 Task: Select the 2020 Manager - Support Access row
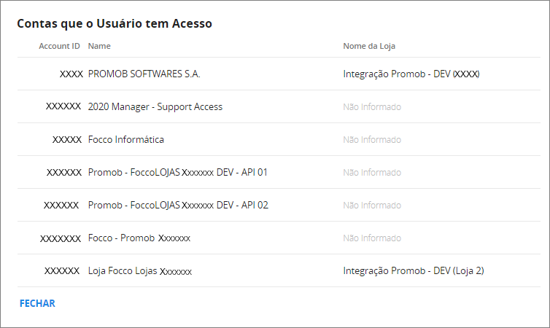coord(279,106)
